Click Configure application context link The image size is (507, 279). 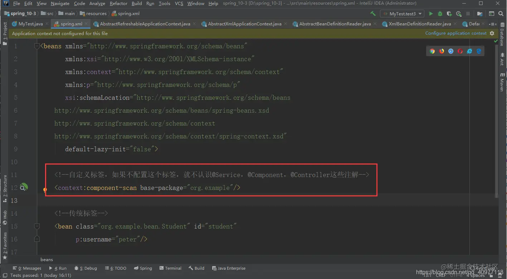[x=456, y=33]
